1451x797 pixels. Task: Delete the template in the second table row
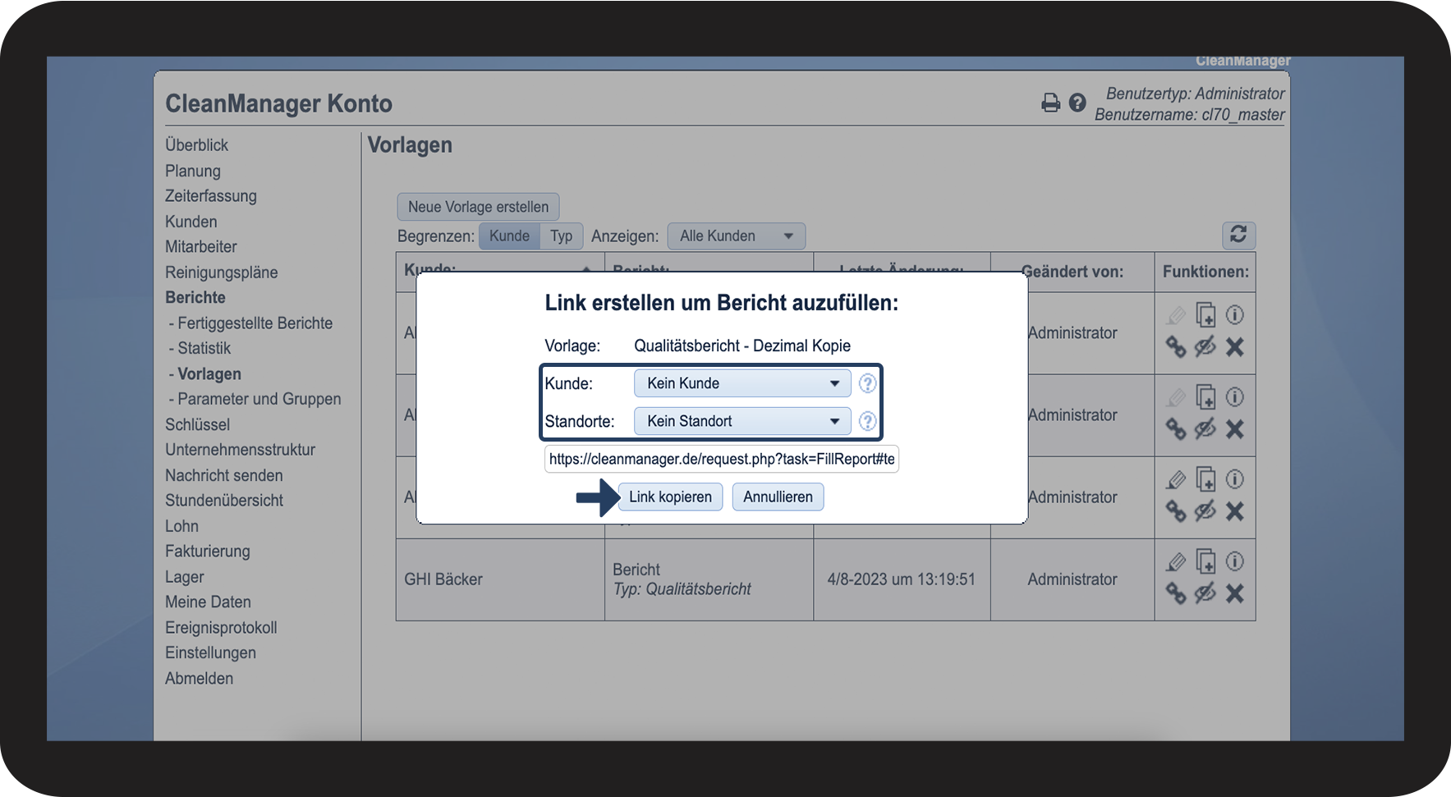[x=1234, y=429]
